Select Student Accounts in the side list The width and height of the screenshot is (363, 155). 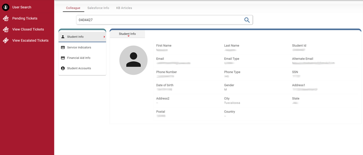[82, 68]
